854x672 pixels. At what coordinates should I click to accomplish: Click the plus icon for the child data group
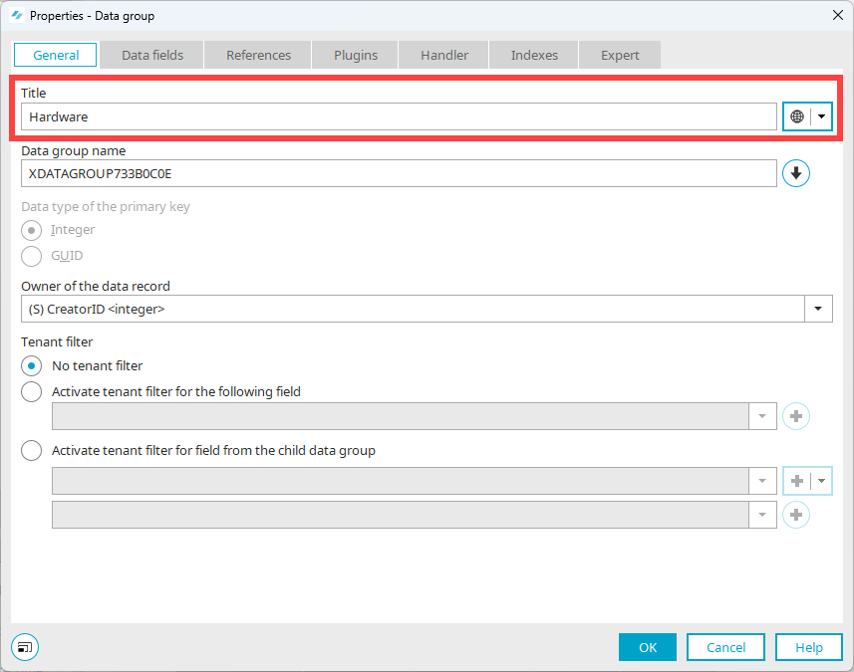click(x=797, y=481)
